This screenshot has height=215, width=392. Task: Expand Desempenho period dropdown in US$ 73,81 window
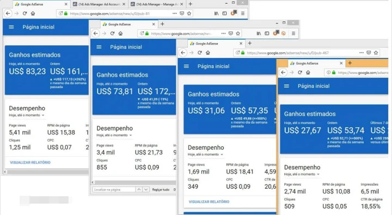tap(114, 135)
